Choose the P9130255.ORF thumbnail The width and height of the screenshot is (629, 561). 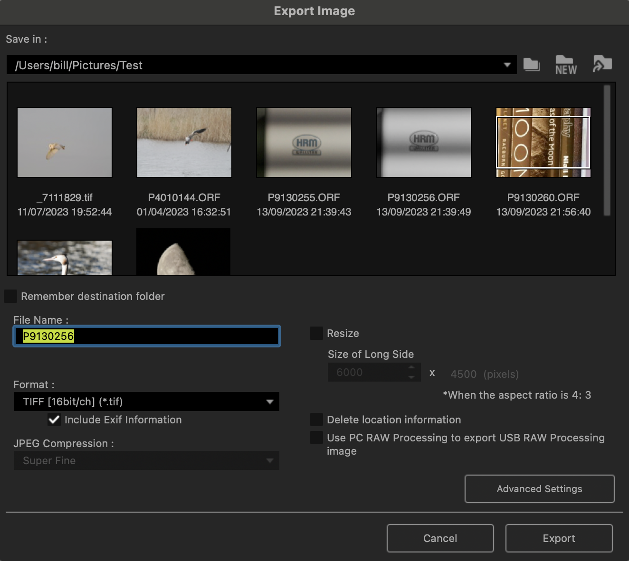tap(304, 142)
